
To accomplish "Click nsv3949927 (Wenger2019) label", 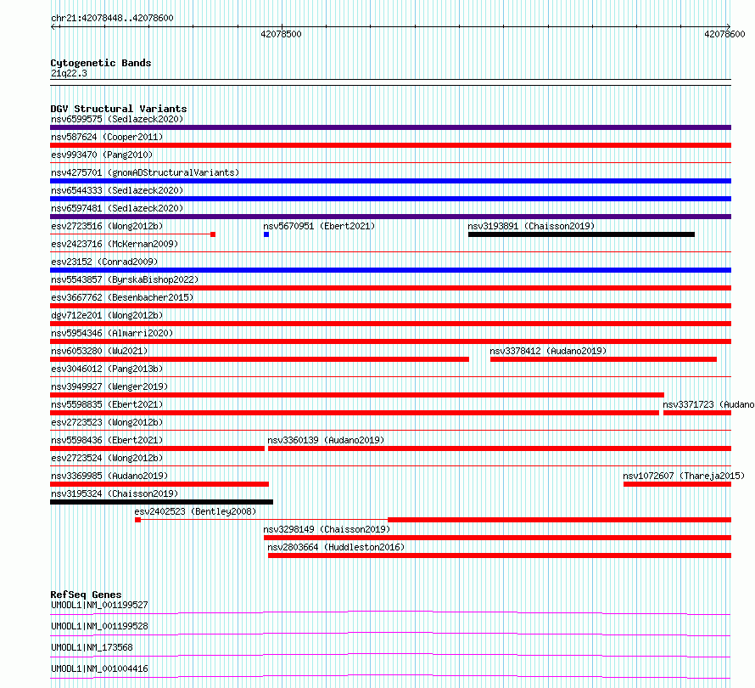I will (109, 386).
